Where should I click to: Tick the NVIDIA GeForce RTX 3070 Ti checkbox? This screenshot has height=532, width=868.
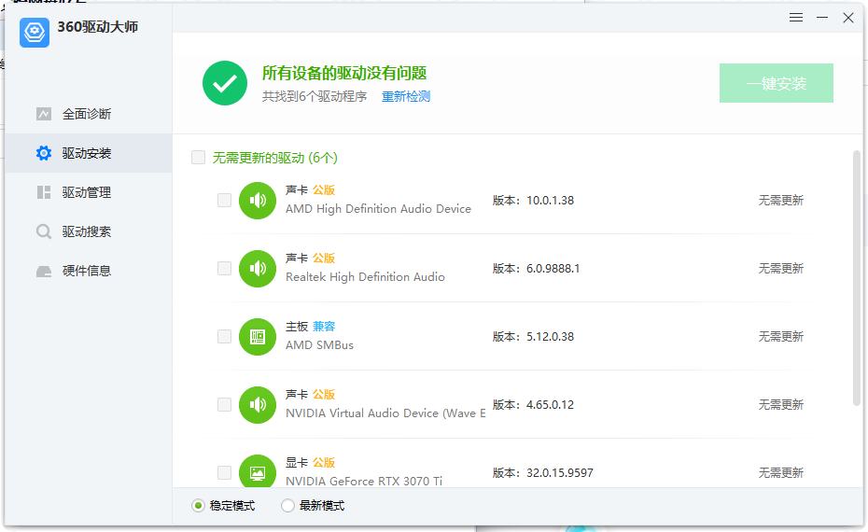coord(224,473)
